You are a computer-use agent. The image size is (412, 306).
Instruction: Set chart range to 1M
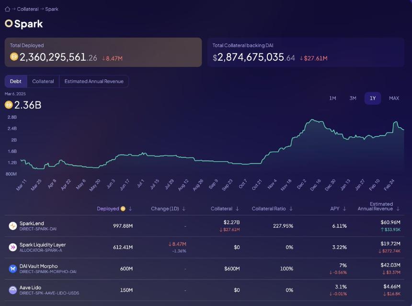coord(332,98)
